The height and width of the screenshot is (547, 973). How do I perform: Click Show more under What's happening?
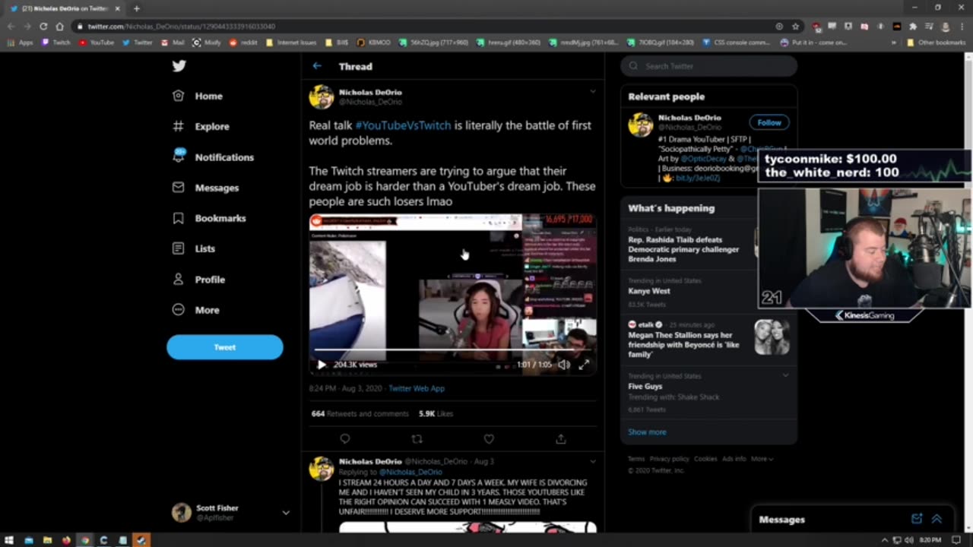pyautogui.click(x=647, y=432)
